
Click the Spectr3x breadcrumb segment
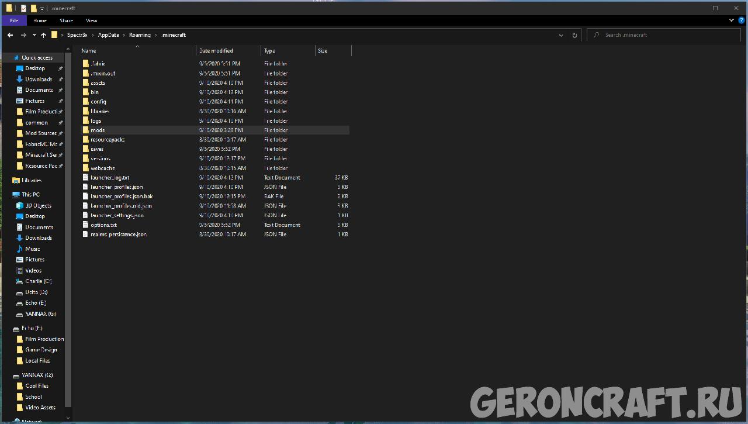pyautogui.click(x=77, y=35)
